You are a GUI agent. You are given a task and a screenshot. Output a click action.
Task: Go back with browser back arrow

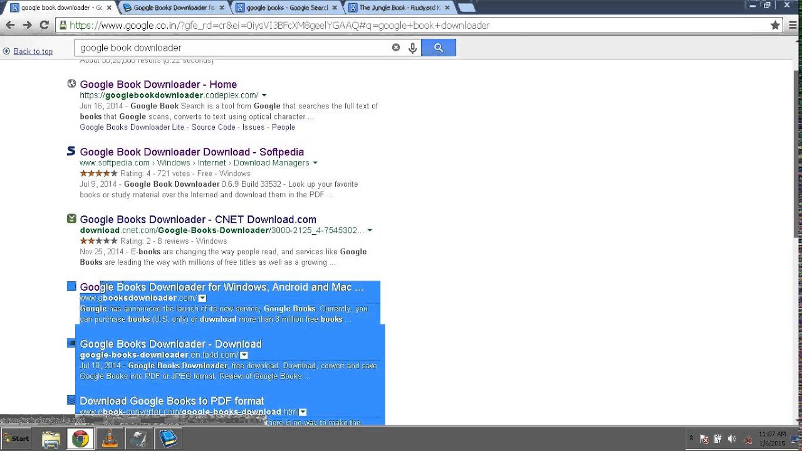click(x=10, y=25)
